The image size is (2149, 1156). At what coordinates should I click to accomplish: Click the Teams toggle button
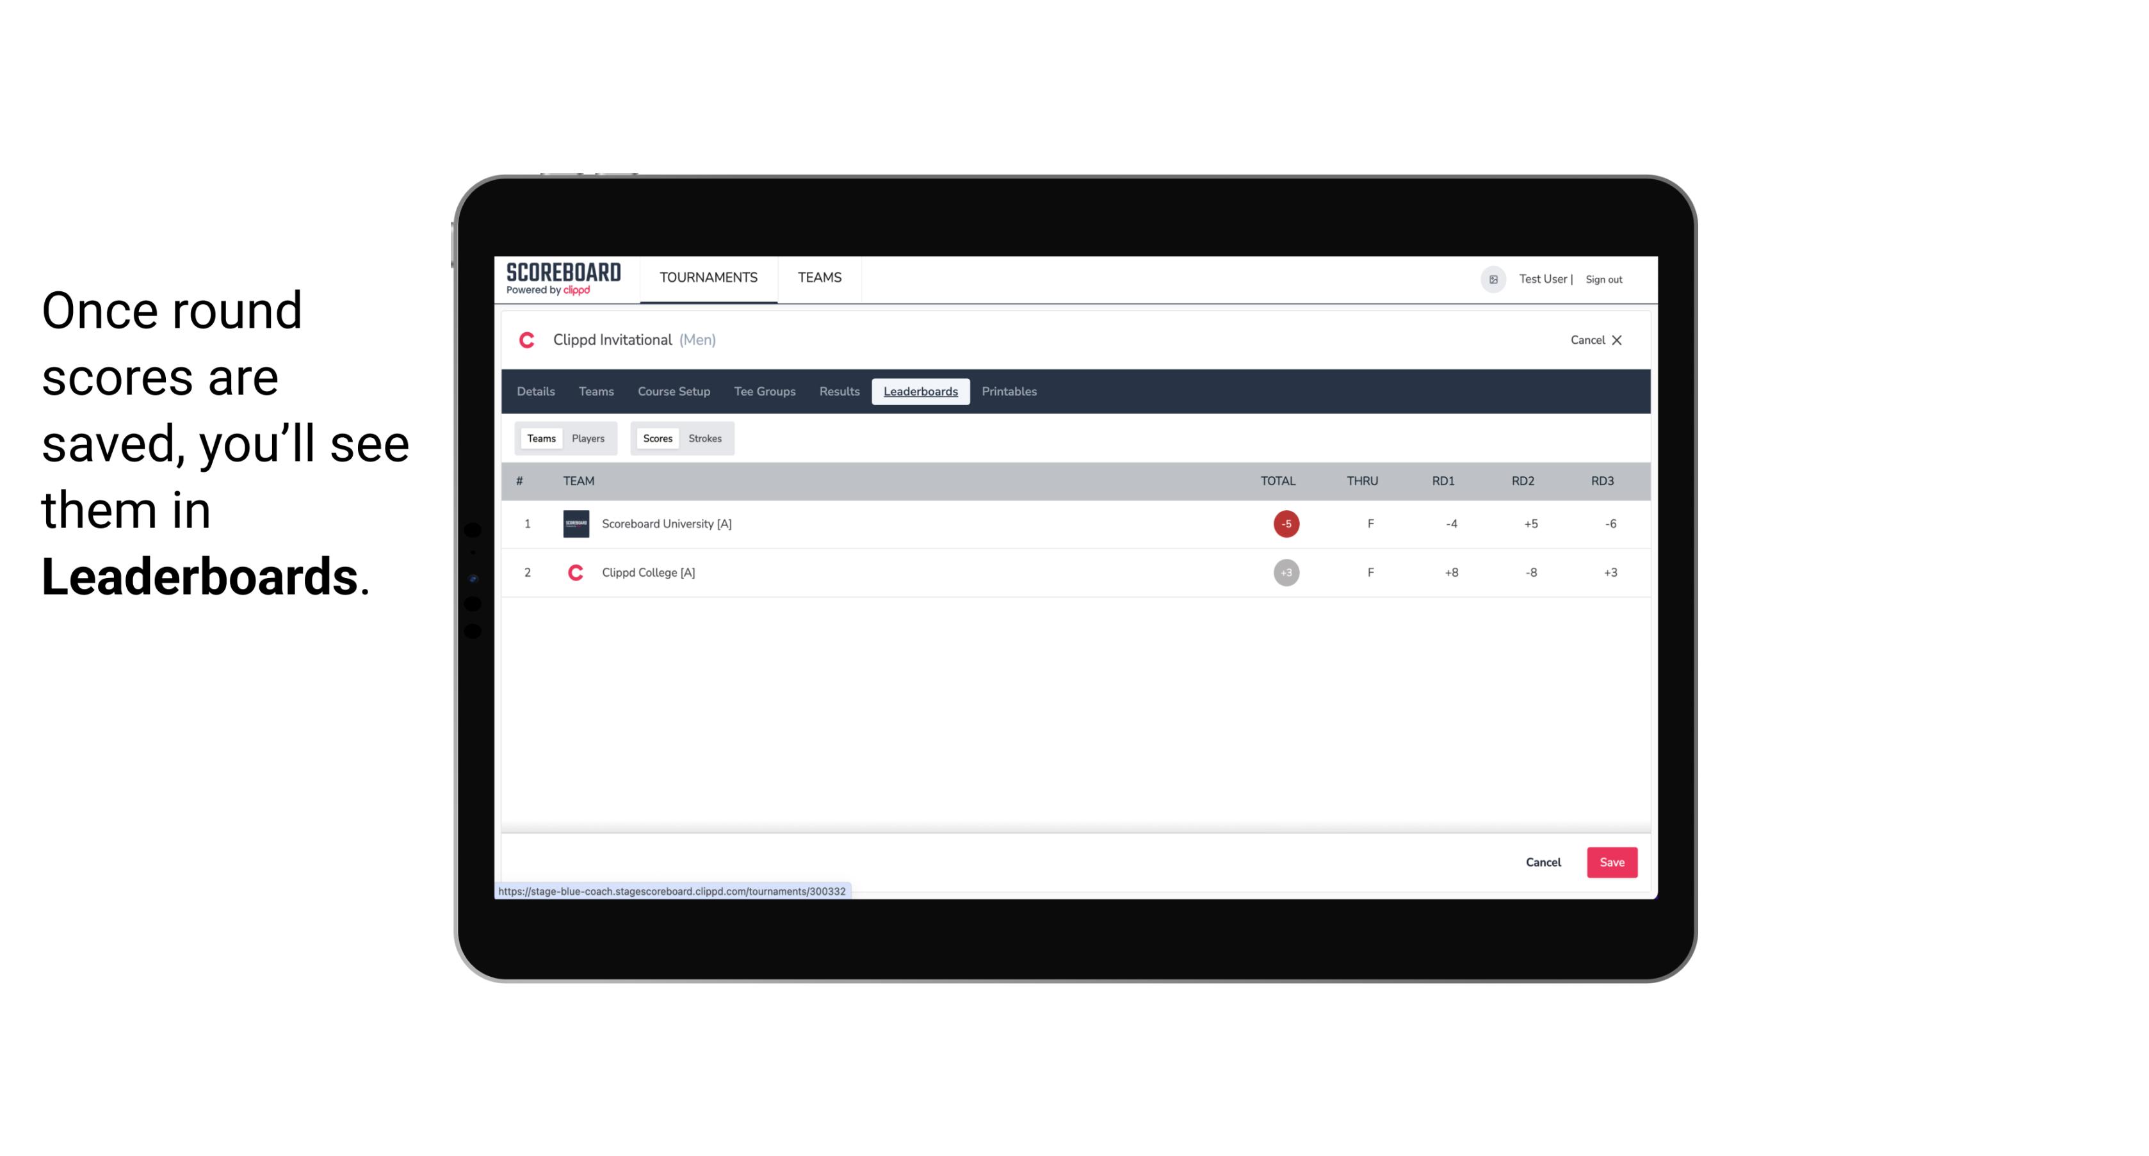pyautogui.click(x=541, y=438)
